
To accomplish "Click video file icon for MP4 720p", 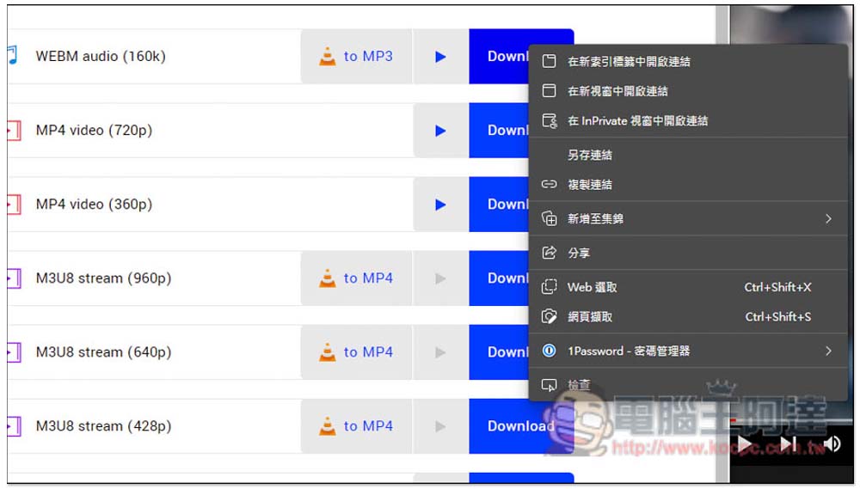I will click(15, 131).
